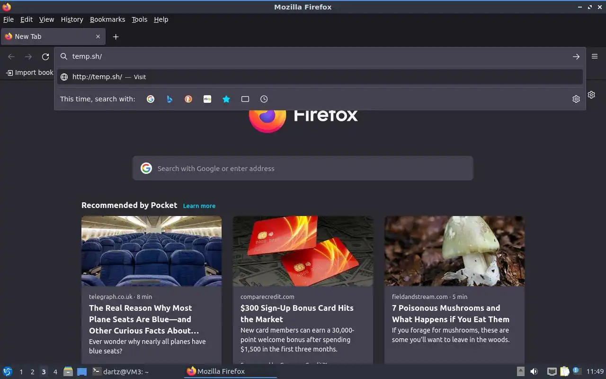Visit http://temp.sh/ suggestion
This screenshot has height=379, width=606.
pyautogui.click(x=320, y=77)
